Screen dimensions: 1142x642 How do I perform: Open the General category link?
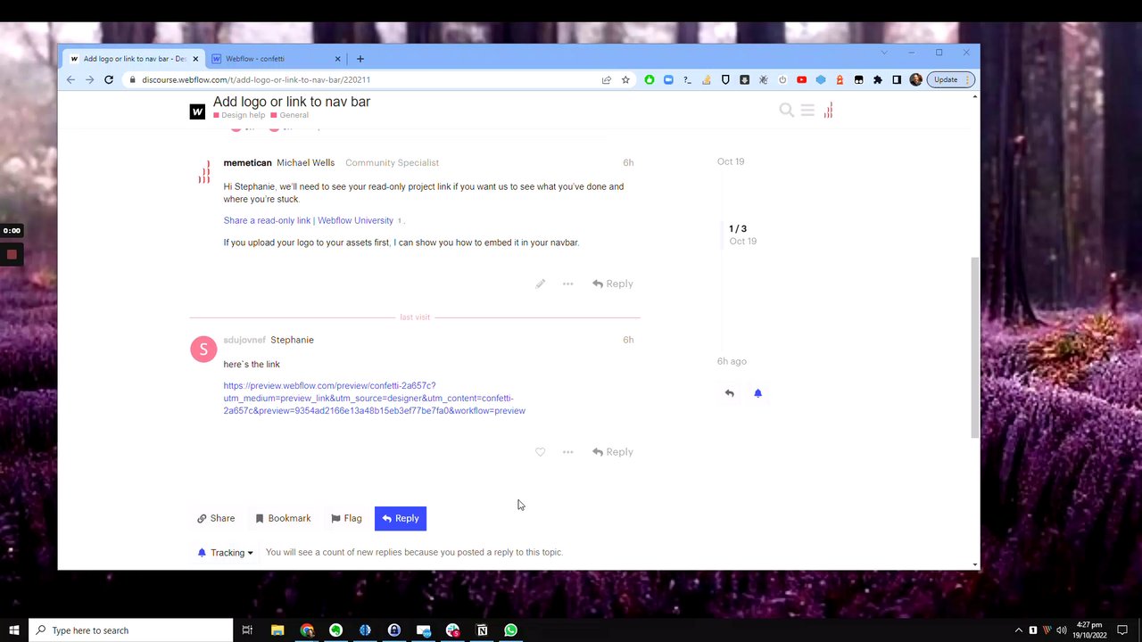click(290, 115)
